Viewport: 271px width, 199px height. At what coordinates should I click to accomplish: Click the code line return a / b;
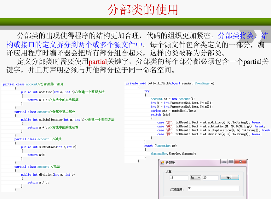pyautogui.click(x=38, y=182)
